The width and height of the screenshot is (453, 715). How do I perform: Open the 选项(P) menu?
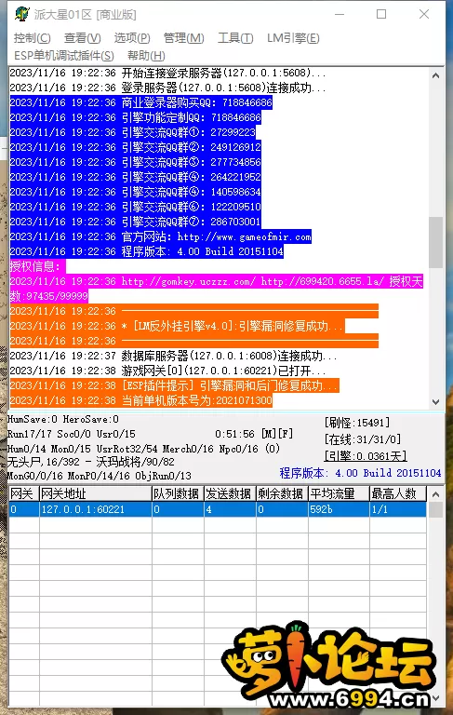click(132, 38)
